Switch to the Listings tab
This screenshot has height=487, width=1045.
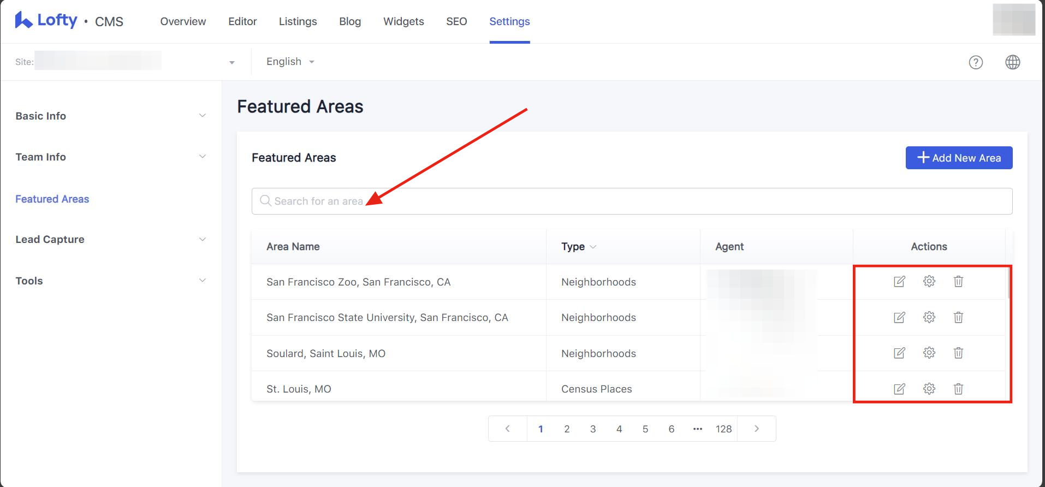tap(298, 21)
